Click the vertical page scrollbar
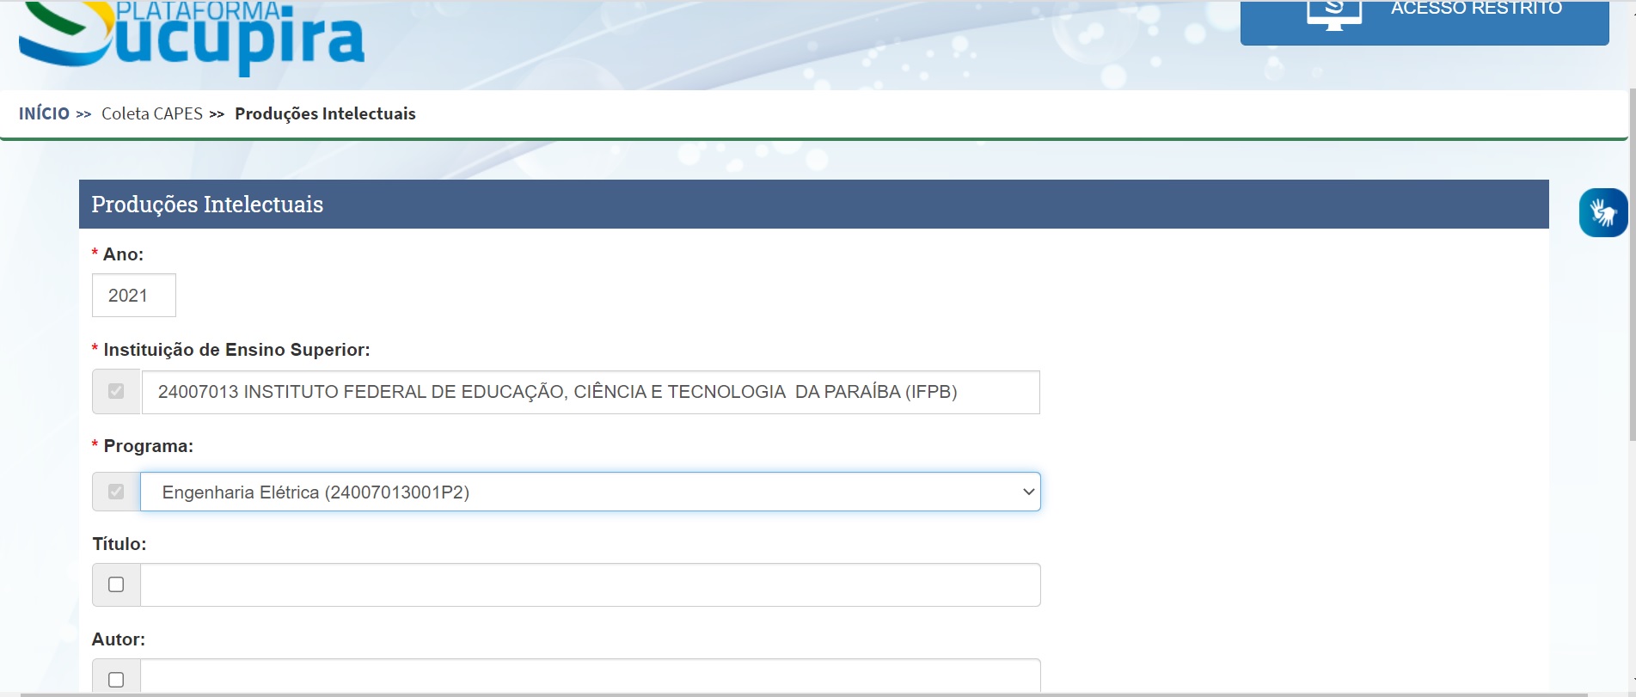 (1632, 258)
